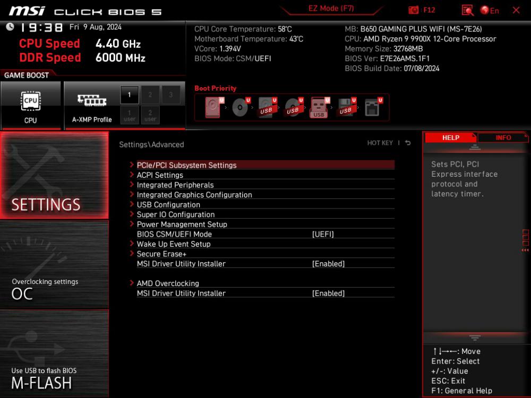Screen dimensions: 531x398
Task: Open the OC overclocking settings section
Action: [54, 265]
